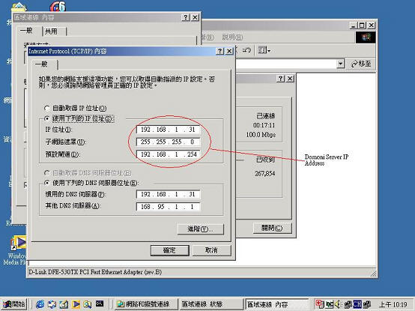
Task: Select 自動取得 IP 位址 radio button
Action: (x=47, y=108)
